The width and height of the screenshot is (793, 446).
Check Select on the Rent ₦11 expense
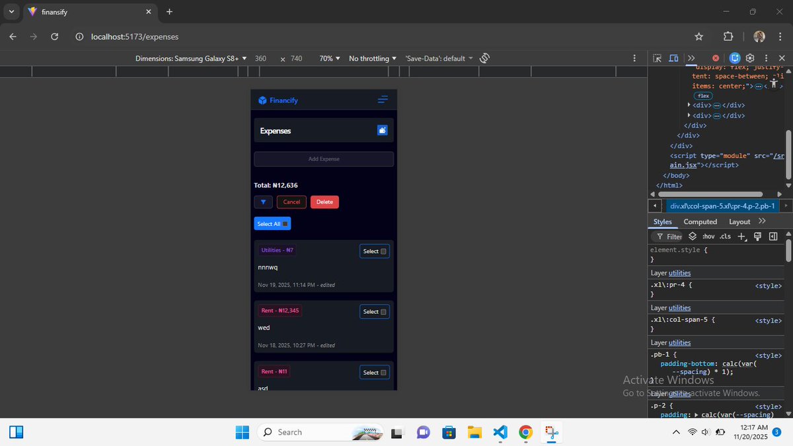point(383,373)
